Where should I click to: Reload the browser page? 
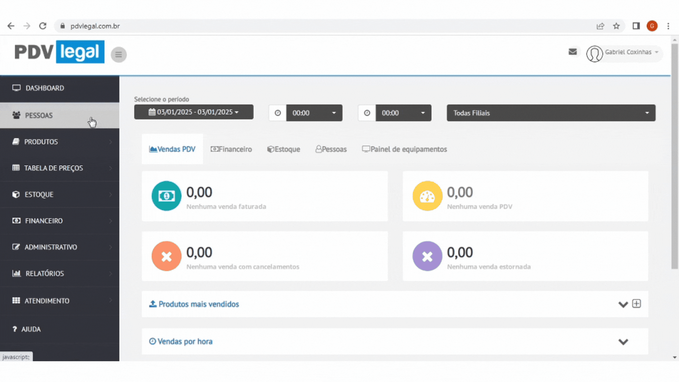point(43,26)
